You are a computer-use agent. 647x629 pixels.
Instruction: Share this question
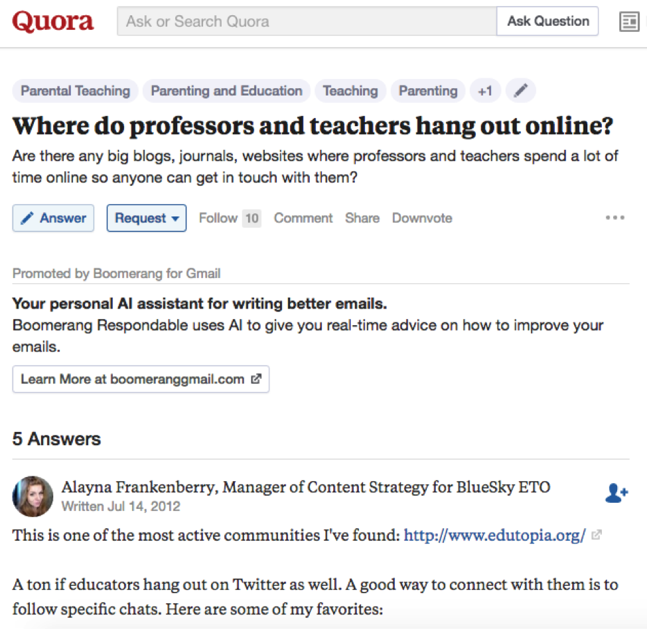coord(362,218)
